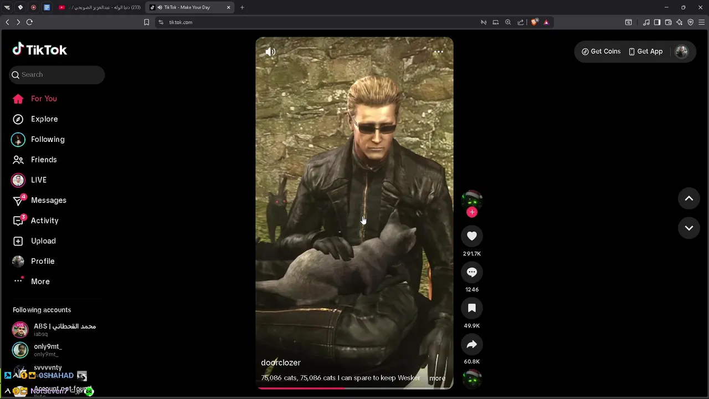Screen dimensions: 709x399
Task: Open comments via the speech bubble icon
Action: coord(472,272)
